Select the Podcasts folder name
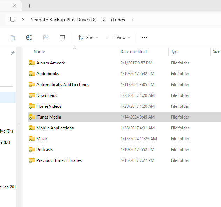Viewport: 221px width, 207px height. (x=44, y=149)
